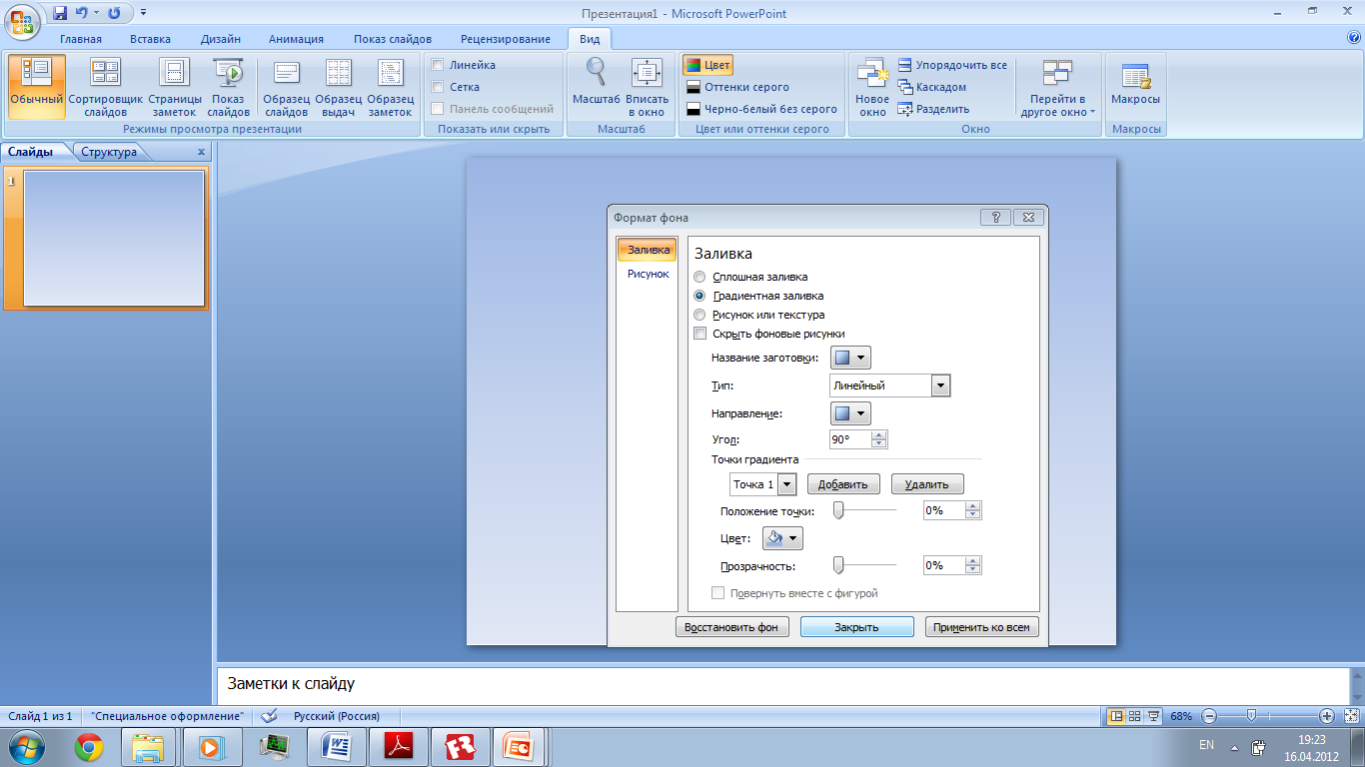Open the Главная ribbon tab

(81, 39)
